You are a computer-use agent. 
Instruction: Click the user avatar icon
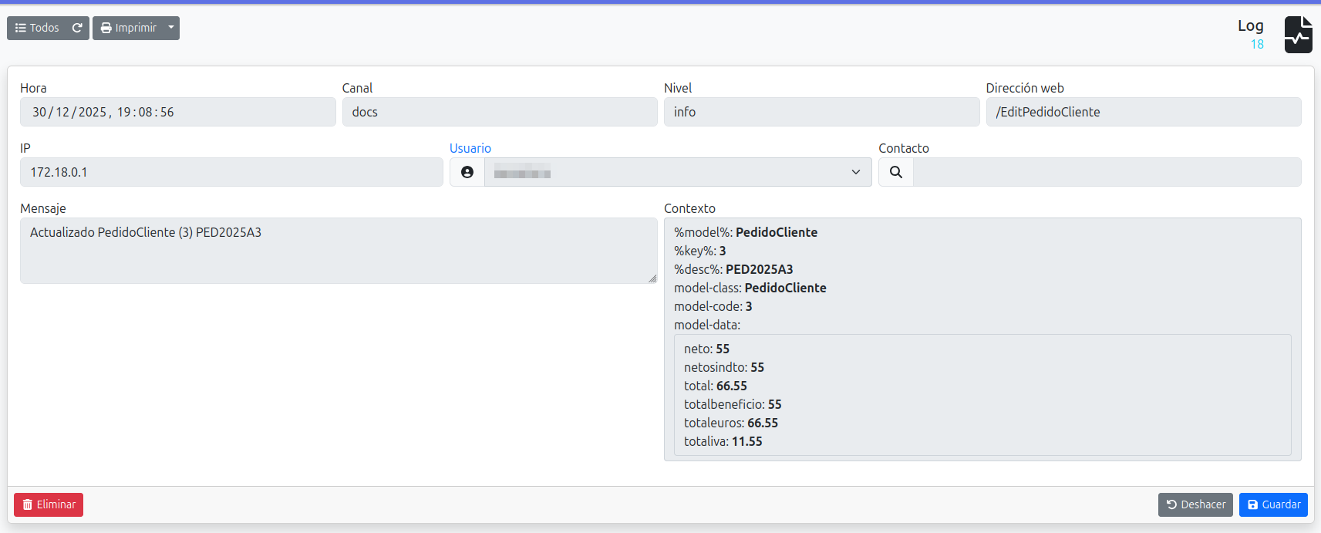click(x=467, y=172)
